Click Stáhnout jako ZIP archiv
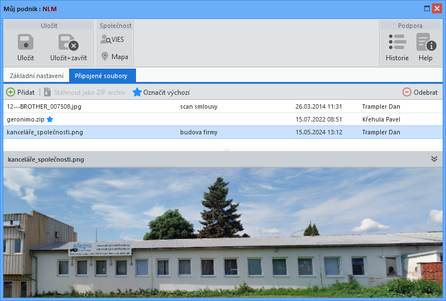 tap(85, 92)
